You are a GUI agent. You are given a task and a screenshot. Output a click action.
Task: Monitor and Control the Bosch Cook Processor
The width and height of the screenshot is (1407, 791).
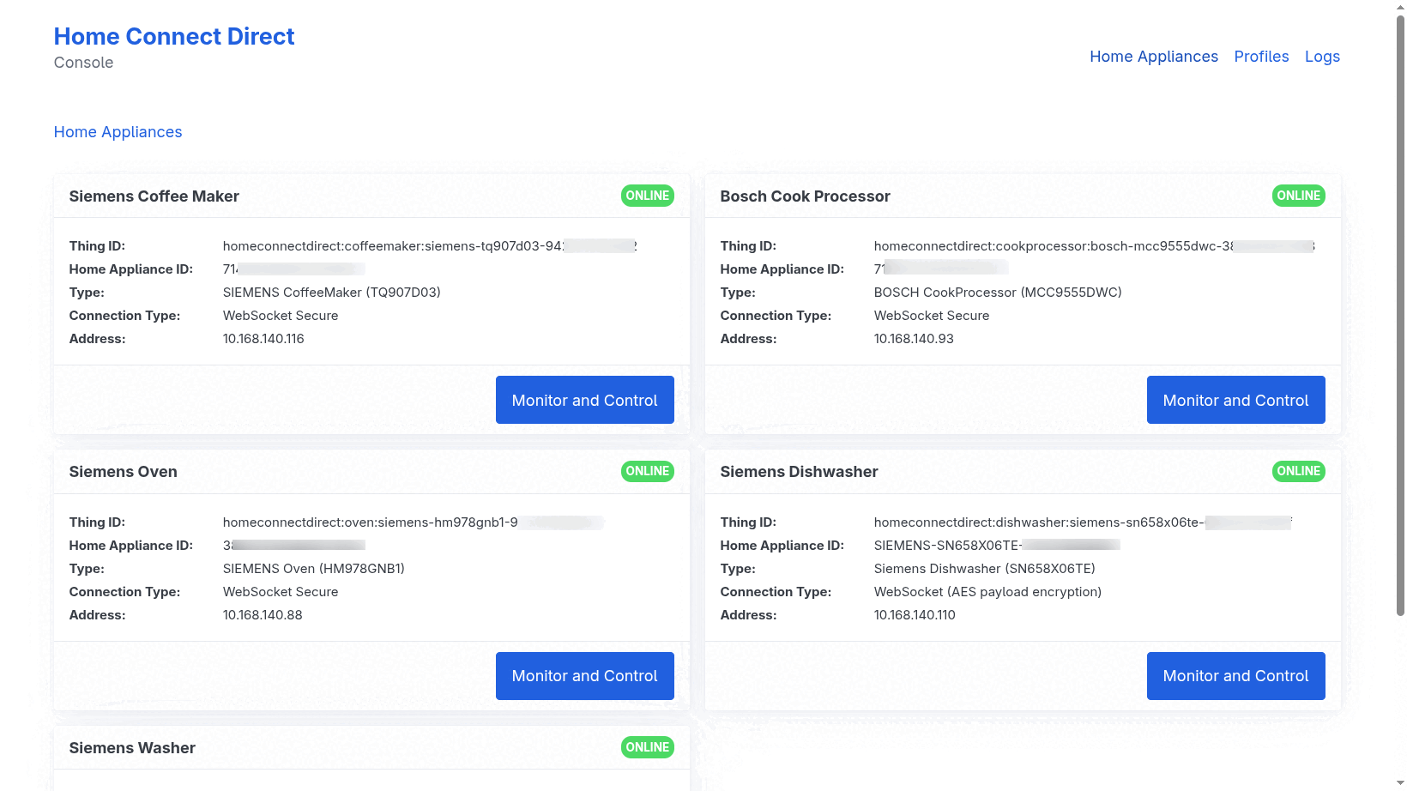pyautogui.click(x=1236, y=400)
